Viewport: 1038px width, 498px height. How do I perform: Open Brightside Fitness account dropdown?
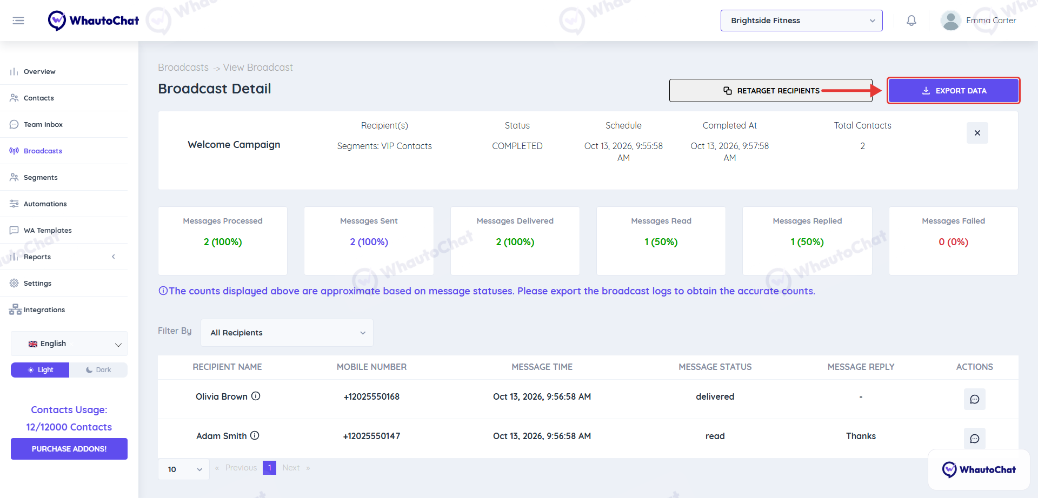(x=802, y=21)
